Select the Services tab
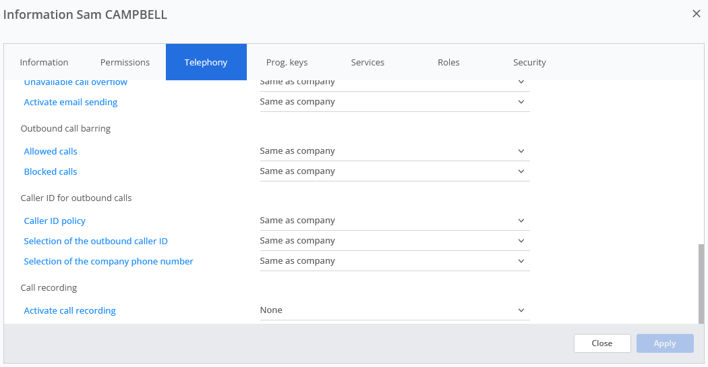This screenshot has width=708, height=367. (x=367, y=62)
